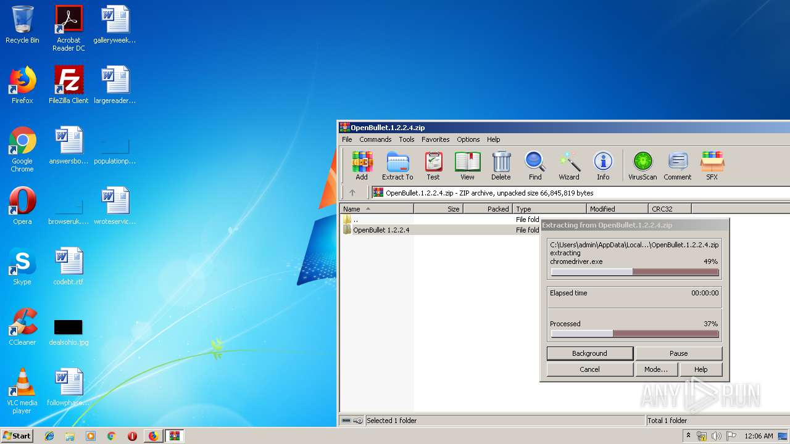790x444 pixels.
Task: Click the Comment toolbar icon
Action: tap(678, 166)
